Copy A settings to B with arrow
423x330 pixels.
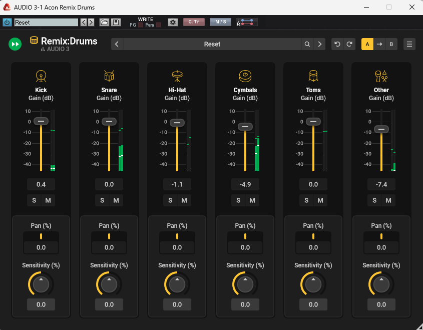coord(379,44)
